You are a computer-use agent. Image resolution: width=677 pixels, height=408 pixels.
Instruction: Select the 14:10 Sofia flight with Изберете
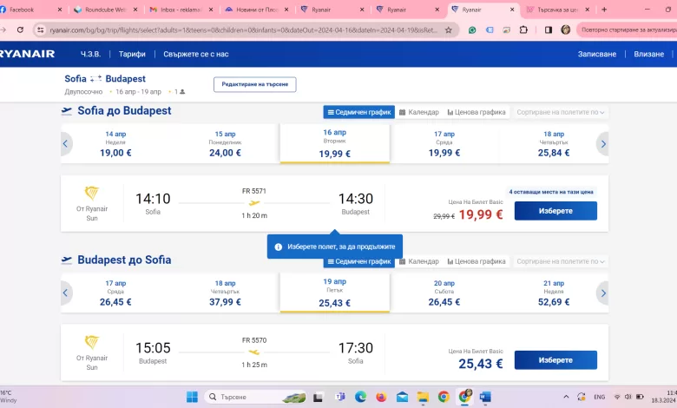tap(555, 211)
